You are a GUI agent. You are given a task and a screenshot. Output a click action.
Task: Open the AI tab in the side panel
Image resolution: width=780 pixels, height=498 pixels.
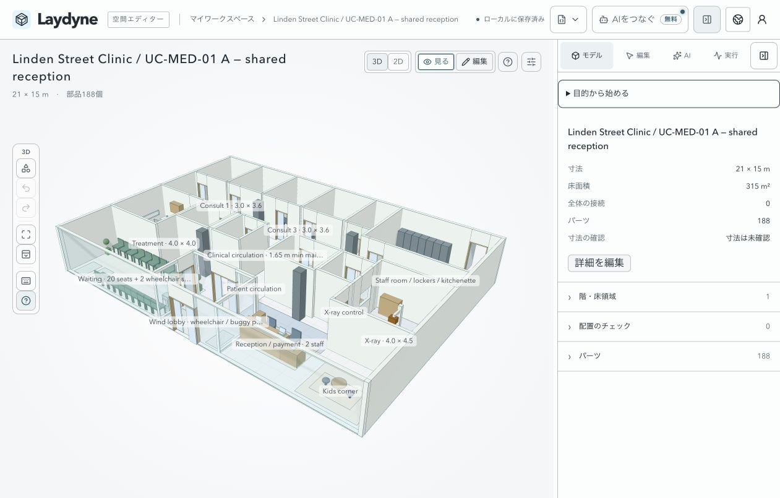(682, 56)
